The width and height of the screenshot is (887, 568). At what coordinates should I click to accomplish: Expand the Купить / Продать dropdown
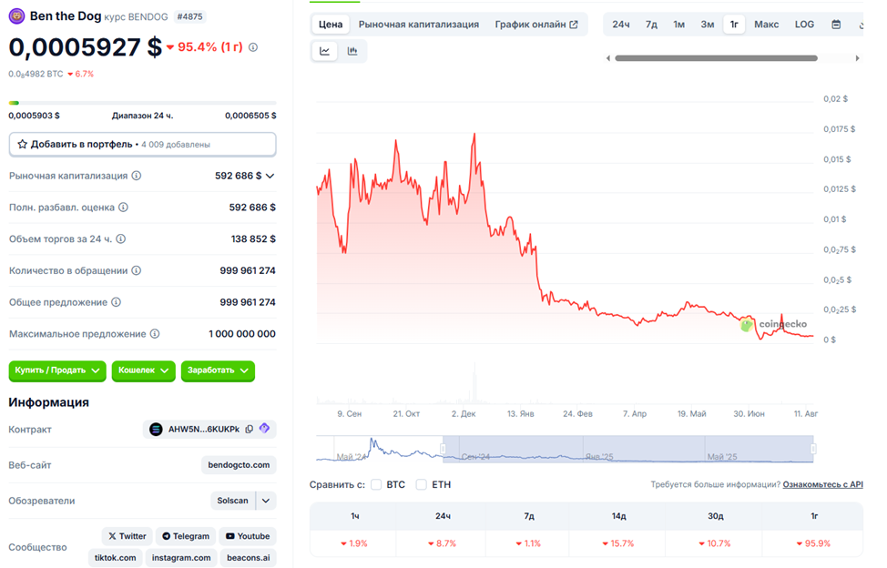tap(57, 370)
